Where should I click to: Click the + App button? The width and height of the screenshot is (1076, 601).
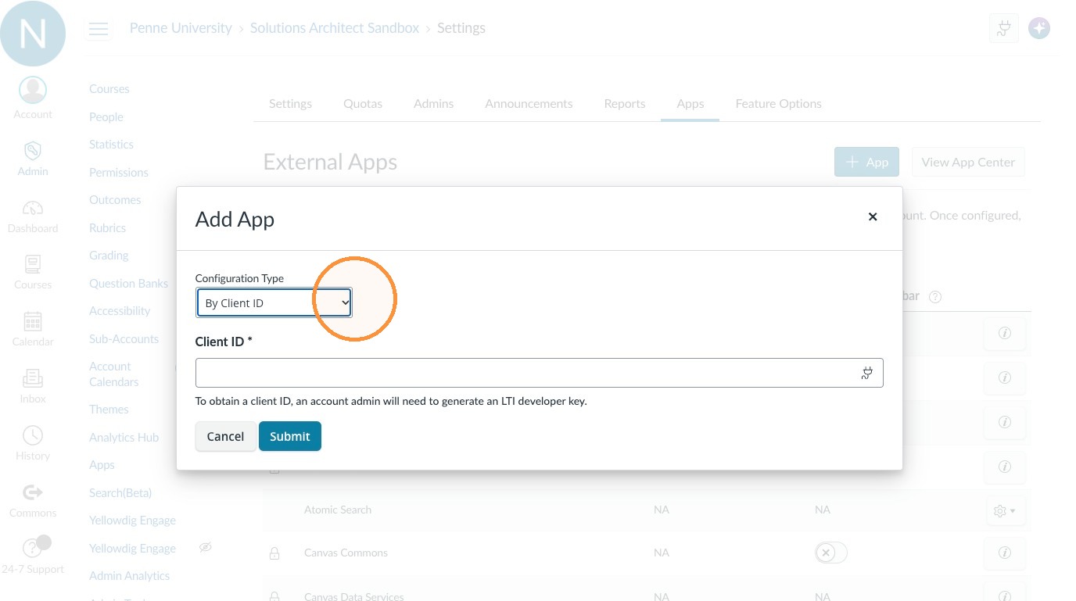(x=866, y=162)
